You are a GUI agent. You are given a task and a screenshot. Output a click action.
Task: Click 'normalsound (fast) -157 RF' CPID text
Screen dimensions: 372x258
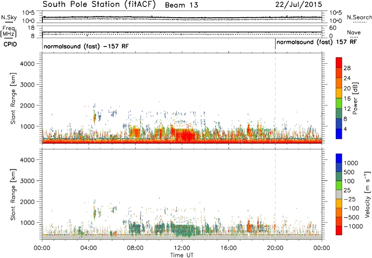(86, 46)
